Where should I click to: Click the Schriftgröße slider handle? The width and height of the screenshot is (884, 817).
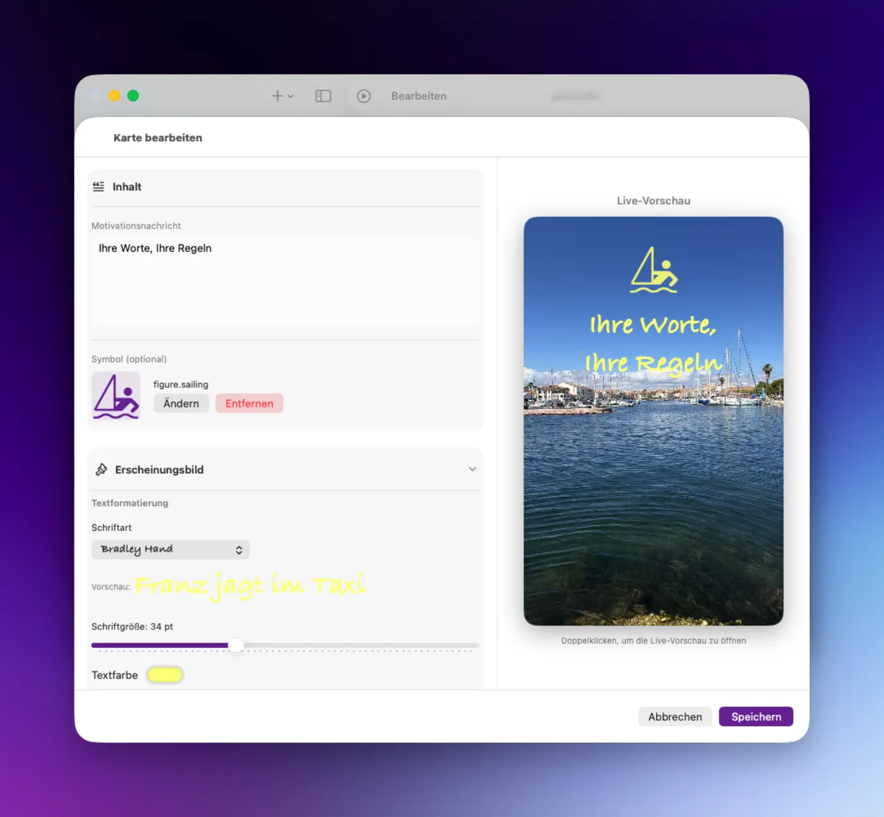click(236, 645)
